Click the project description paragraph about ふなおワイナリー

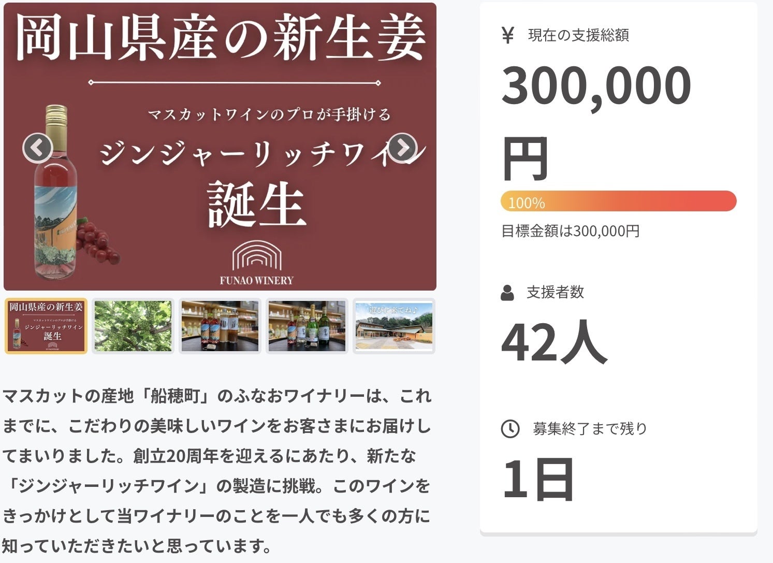216,470
